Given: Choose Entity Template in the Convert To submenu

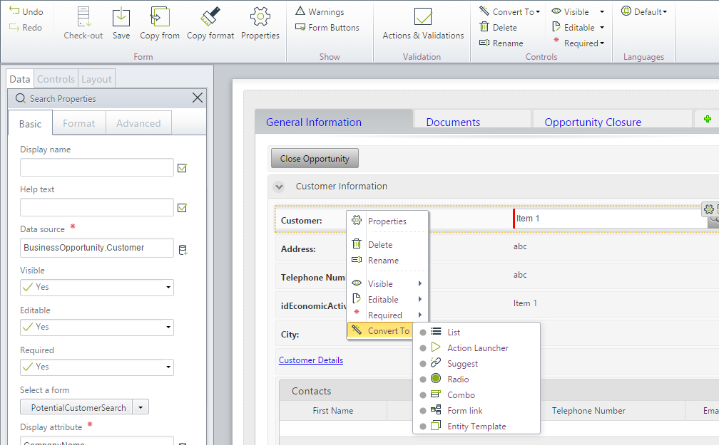Looking at the screenshot, I should [x=476, y=426].
